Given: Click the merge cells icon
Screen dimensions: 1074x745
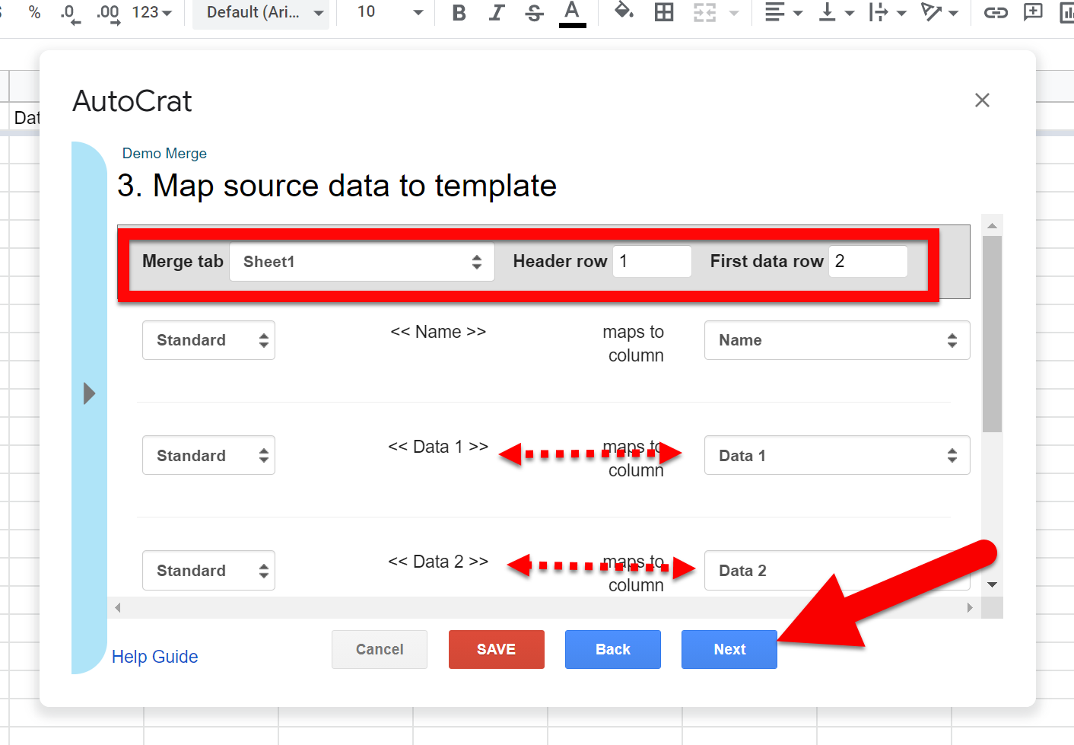Looking at the screenshot, I should pyautogui.click(x=704, y=12).
